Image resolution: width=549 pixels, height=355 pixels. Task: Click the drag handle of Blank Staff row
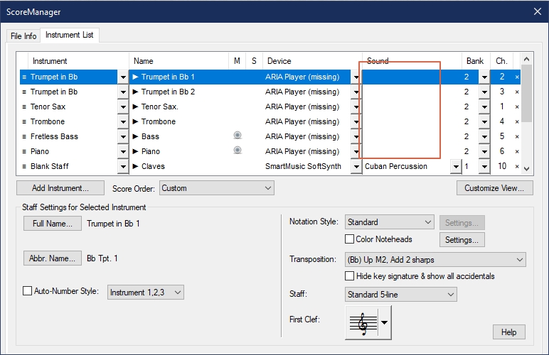[x=24, y=166]
